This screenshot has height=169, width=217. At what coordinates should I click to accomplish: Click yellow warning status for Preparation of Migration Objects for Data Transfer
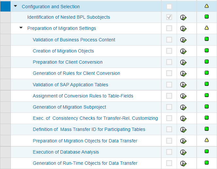pyautogui.click(x=207, y=140)
